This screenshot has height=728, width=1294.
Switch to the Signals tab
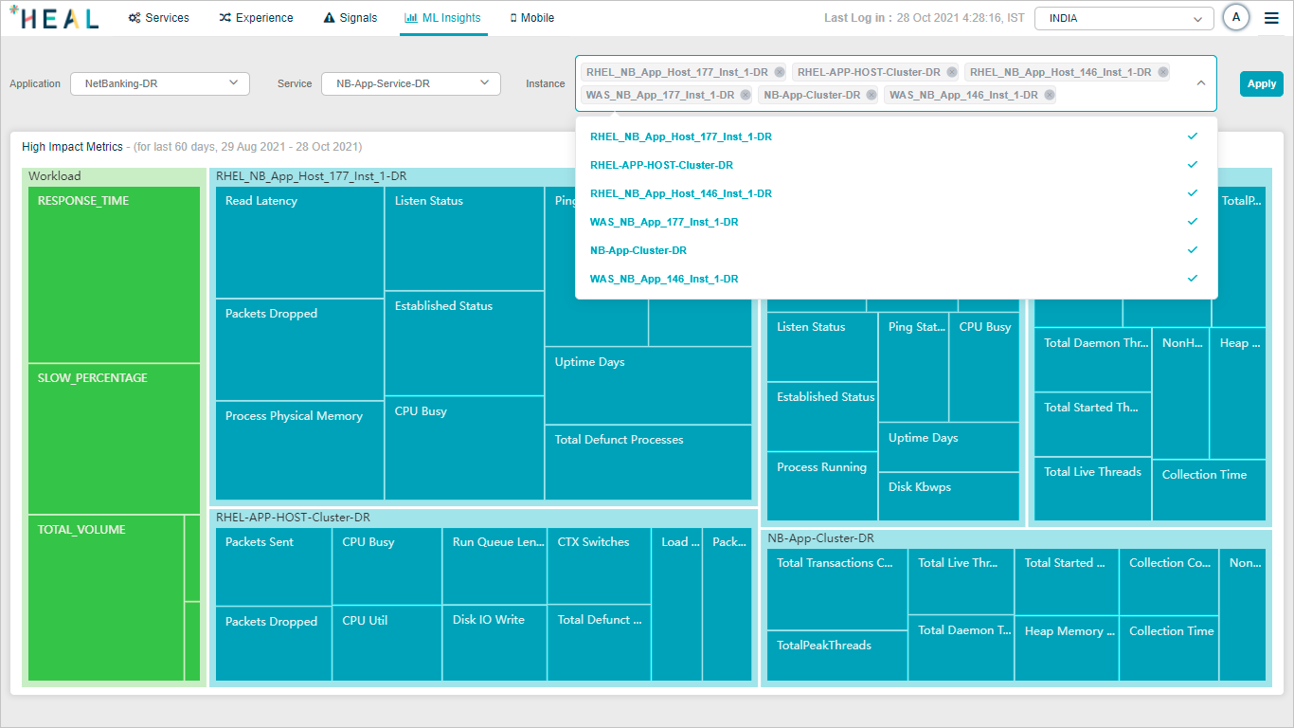tap(350, 18)
